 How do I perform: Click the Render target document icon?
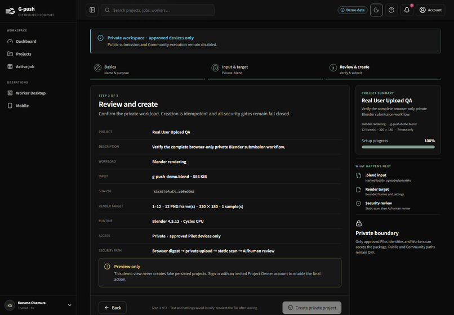(x=358, y=190)
